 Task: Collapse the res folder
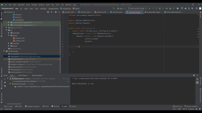[x=6, y=30]
